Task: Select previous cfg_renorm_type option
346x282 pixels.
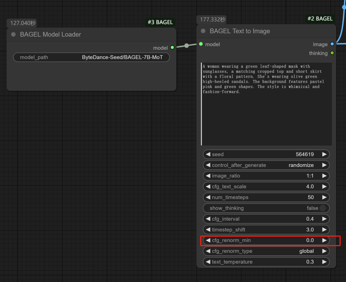Action: [x=208, y=251]
